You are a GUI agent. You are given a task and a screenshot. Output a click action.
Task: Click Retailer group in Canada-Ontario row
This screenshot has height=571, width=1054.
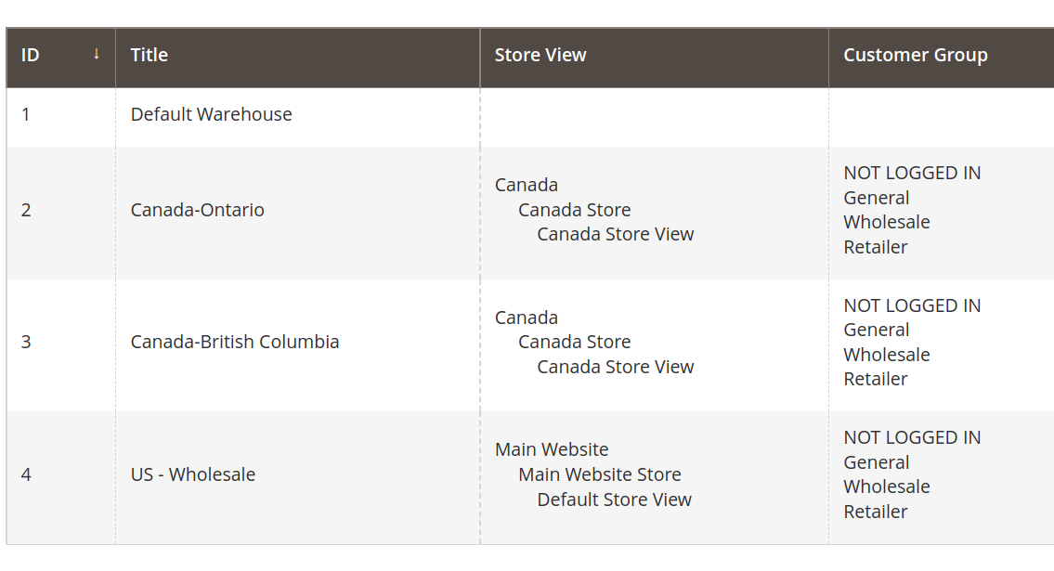coord(875,247)
